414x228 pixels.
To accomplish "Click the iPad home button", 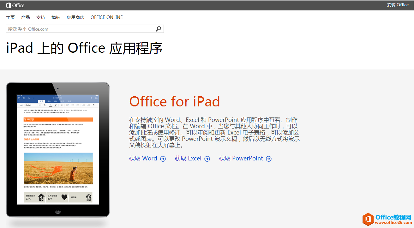I will pos(57,211).
